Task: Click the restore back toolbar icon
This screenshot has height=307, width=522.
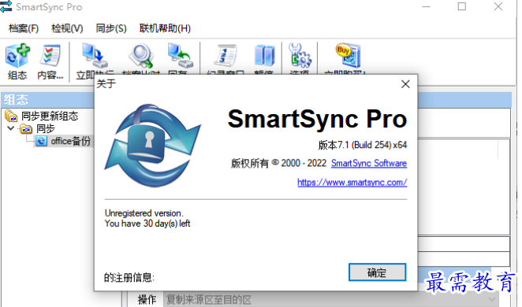Action: (180, 55)
